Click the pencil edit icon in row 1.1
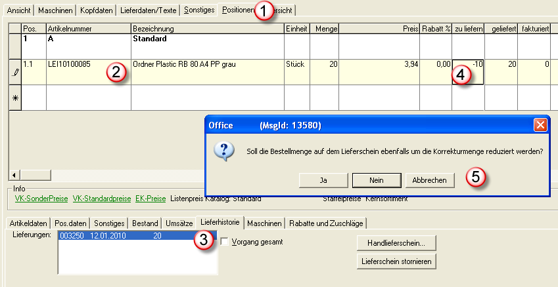558x287 pixels. click(16, 73)
